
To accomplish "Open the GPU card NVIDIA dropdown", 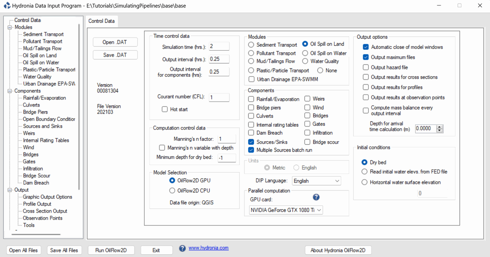I will [x=286, y=210].
